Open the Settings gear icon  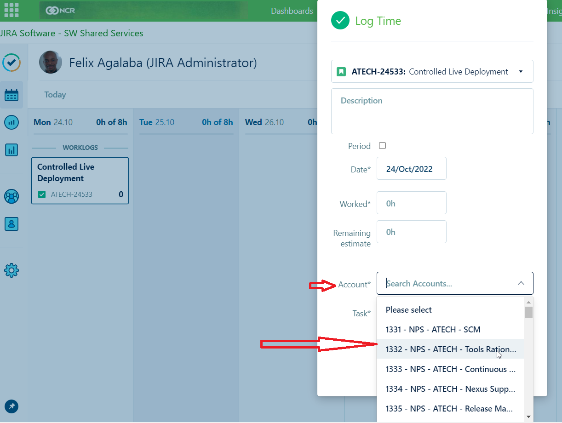pos(11,270)
